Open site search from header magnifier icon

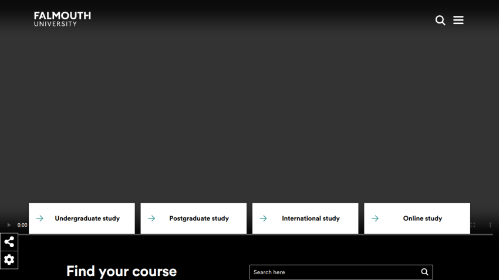[440, 21]
